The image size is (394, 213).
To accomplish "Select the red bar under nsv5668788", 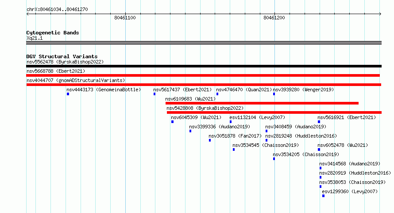I will point(203,75).
